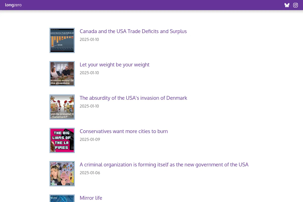Screen dimensions: 303x202
Task: Open 'Canada and the USA Trade Deficits and Surplus'
Action: click(x=133, y=31)
